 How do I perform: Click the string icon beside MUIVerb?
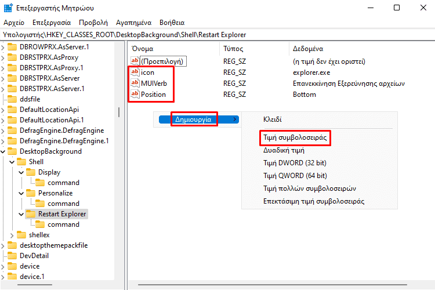click(135, 84)
